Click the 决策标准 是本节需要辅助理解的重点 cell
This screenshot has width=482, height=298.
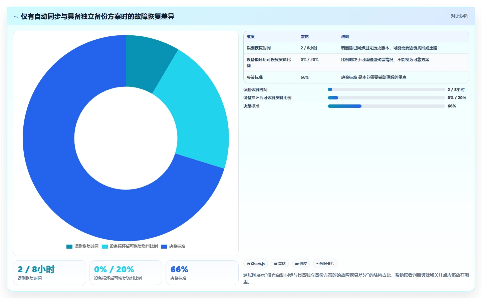click(374, 77)
